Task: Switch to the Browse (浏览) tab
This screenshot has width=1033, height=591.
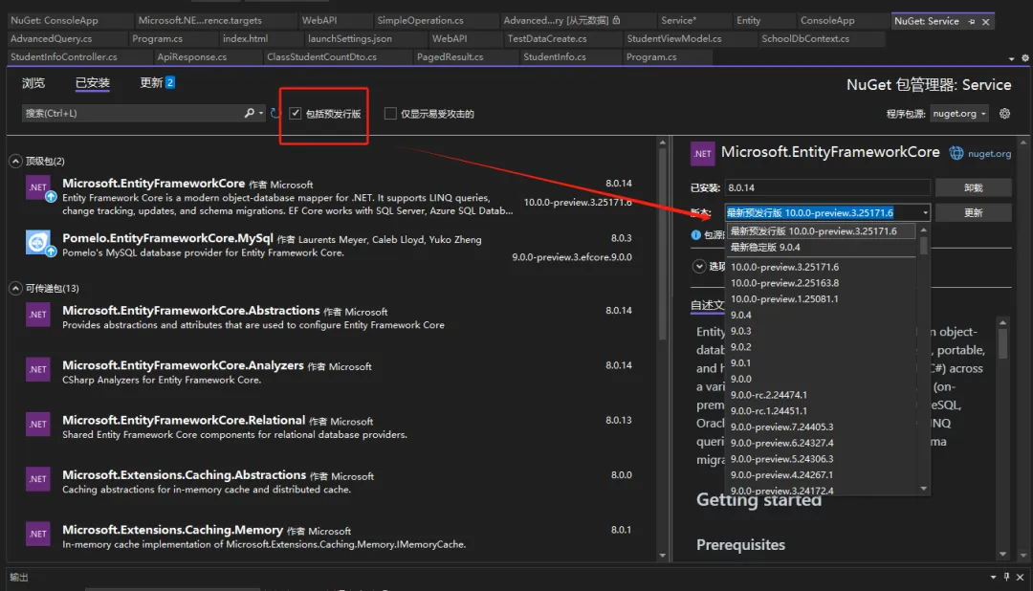Action: (33, 83)
